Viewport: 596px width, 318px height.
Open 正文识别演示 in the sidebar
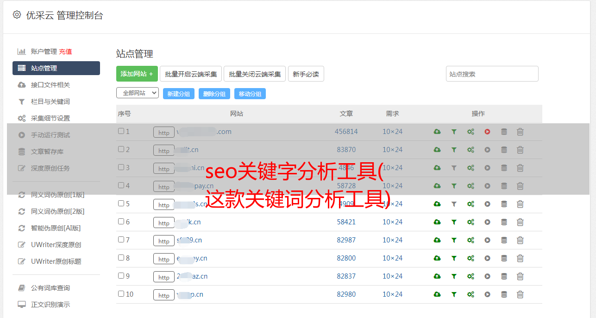pyautogui.click(x=50, y=305)
